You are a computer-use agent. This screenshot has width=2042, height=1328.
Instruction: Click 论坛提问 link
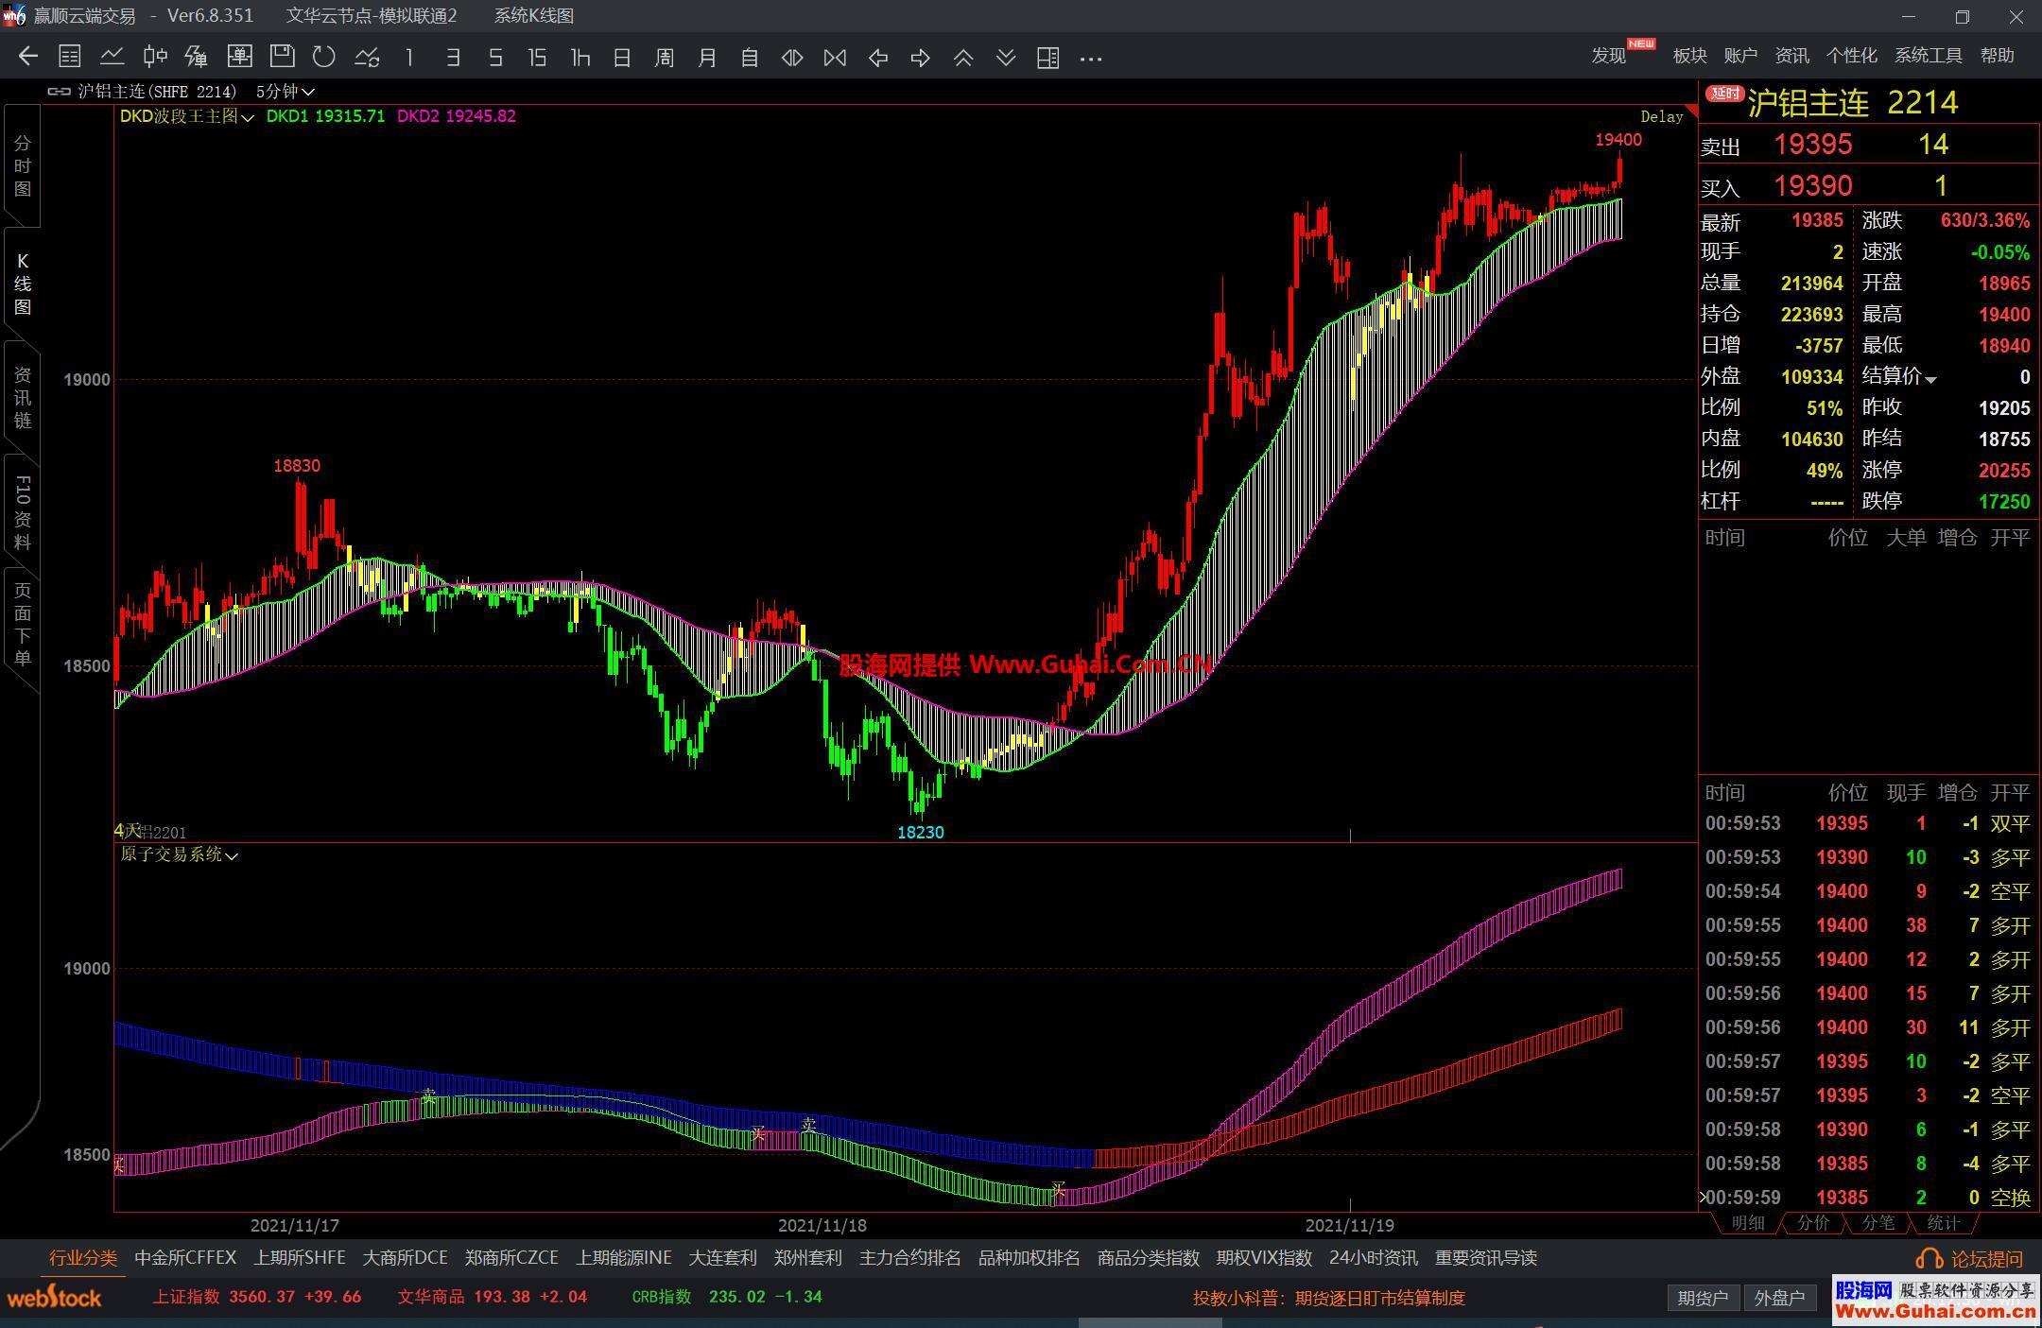(x=1985, y=1259)
